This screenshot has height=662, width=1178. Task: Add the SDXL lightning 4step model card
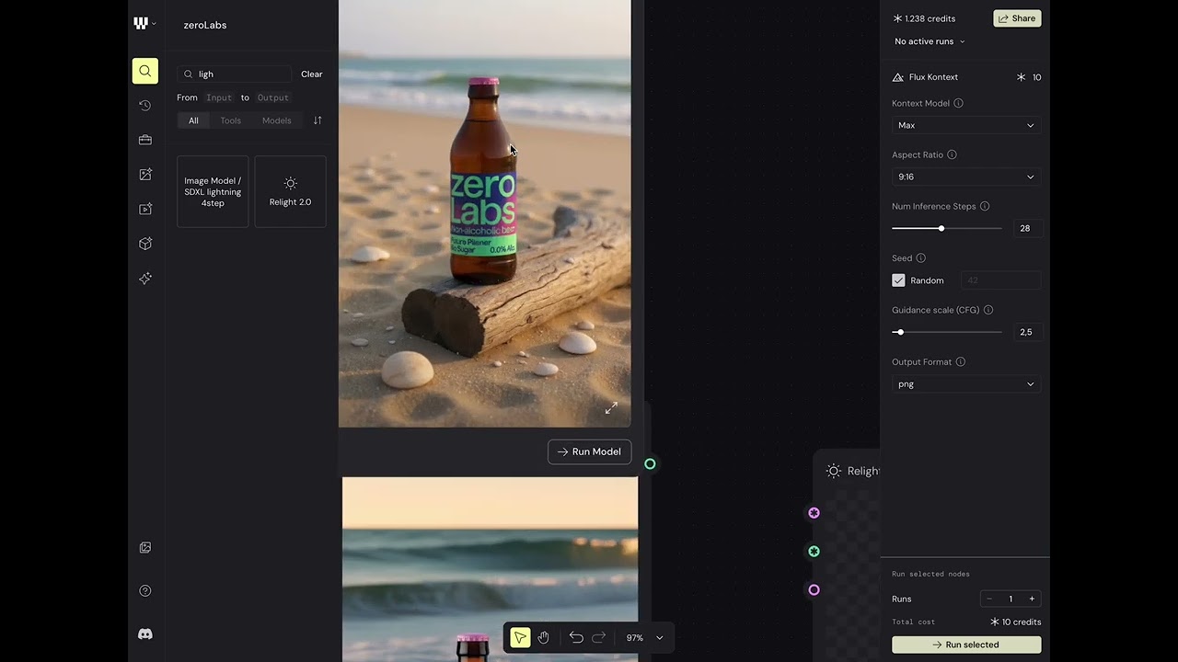coord(213,191)
